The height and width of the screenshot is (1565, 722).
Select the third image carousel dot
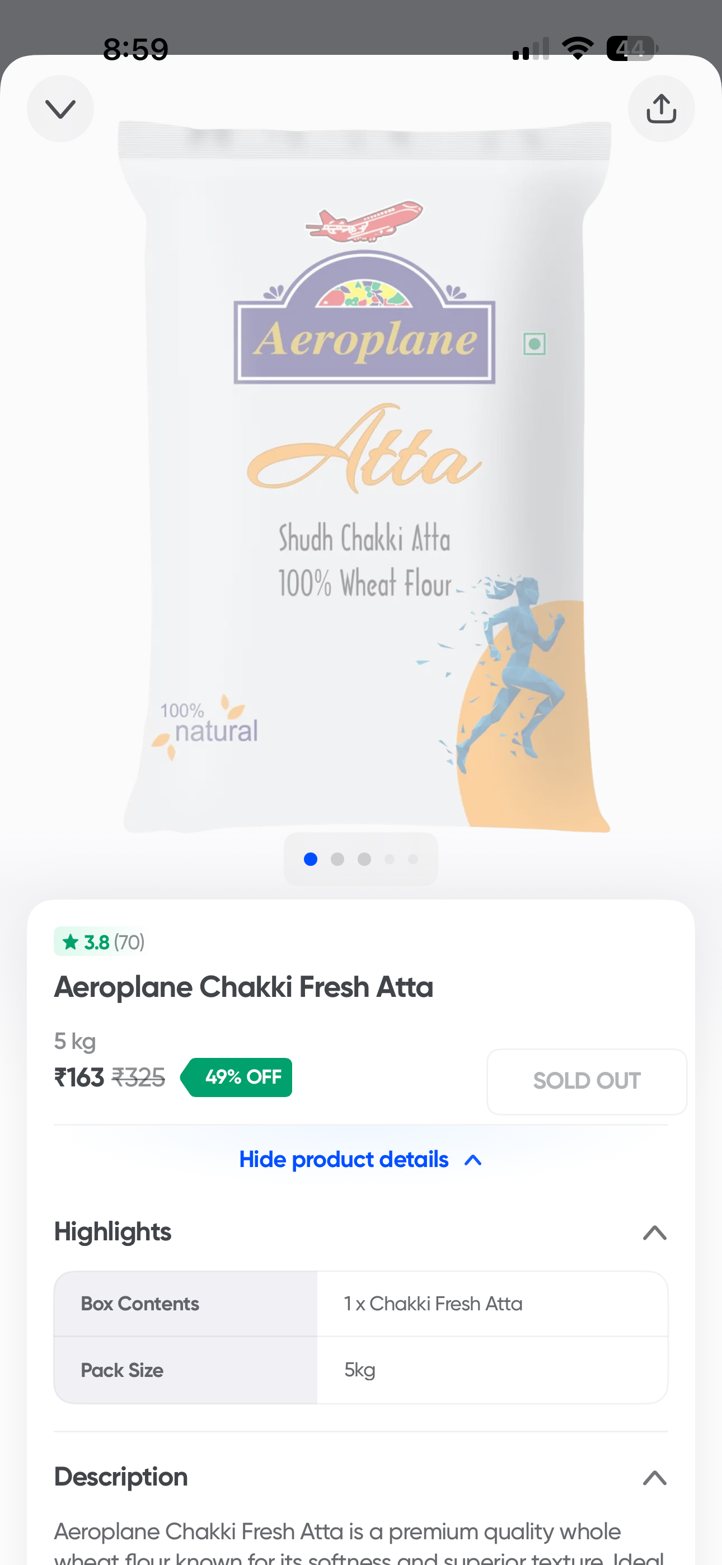coord(364,859)
